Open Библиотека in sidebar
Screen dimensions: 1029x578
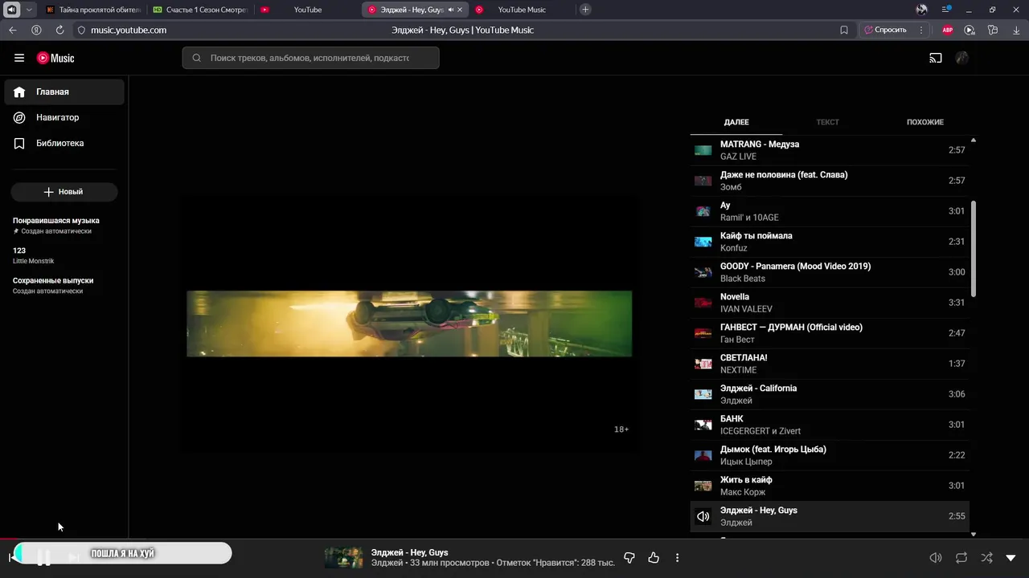point(64,143)
